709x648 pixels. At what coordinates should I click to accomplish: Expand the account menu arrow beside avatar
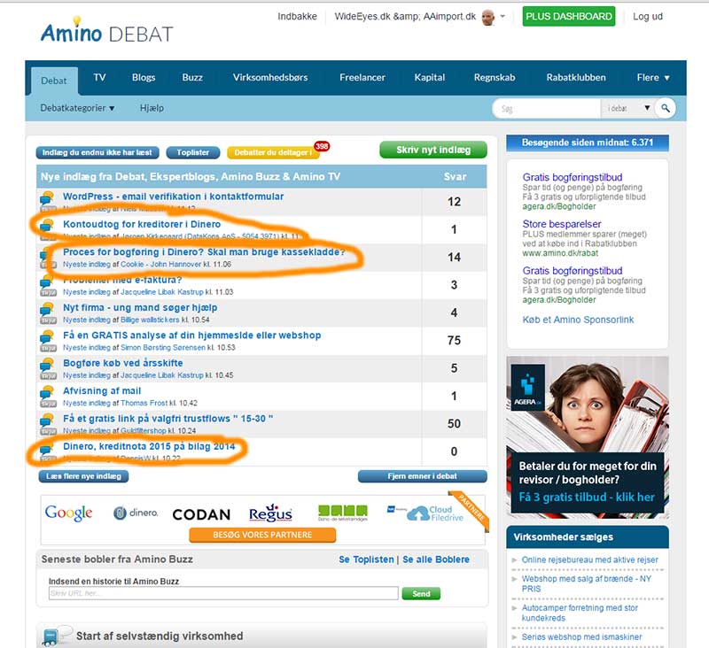pos(503,17)
